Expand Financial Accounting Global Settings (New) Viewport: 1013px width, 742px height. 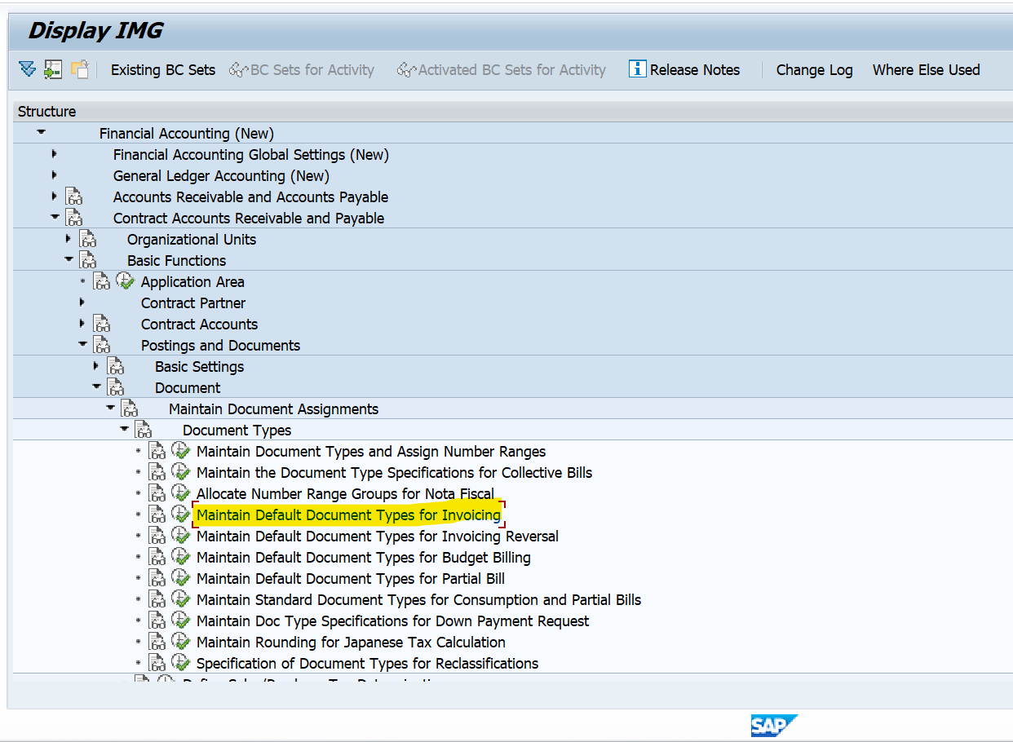point(54,154)
